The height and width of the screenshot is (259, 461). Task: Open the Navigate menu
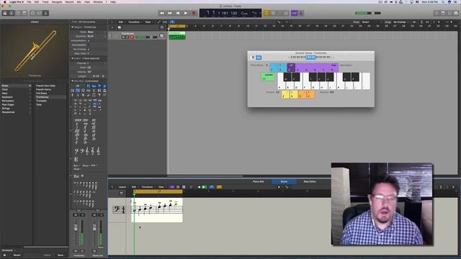[57, 1]
